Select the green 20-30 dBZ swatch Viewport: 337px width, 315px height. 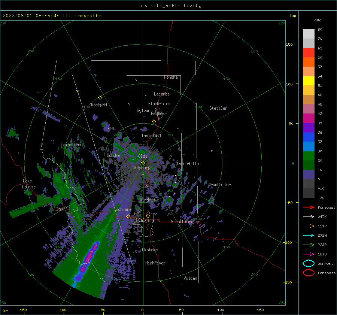coord(309,156)
